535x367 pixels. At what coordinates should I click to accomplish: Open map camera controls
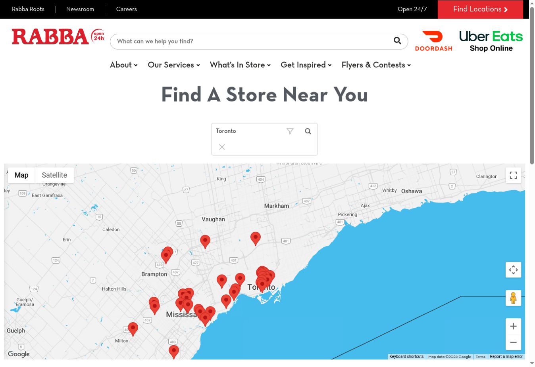click(513, 270)
